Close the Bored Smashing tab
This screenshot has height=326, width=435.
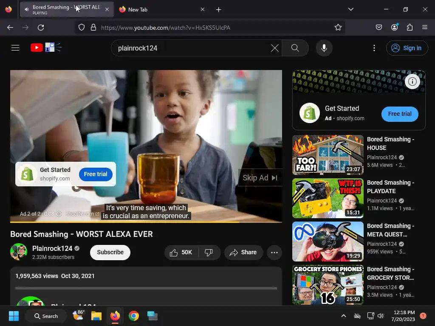click(x=107, y=9)
